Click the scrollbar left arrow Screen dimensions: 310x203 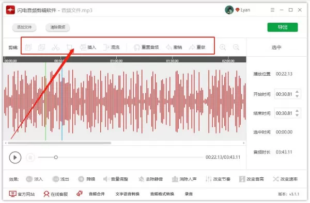tap(6, 143)
